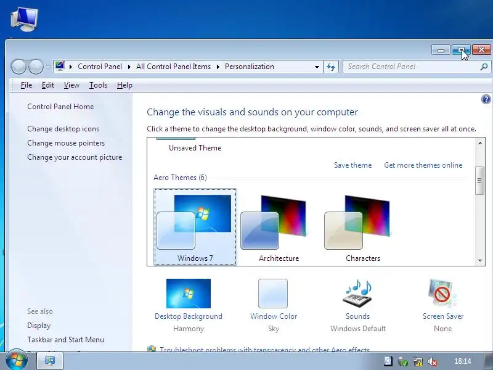493x370 pixels.
Task: Click the All Control Panel Items breadcrumb
Action: point(173,67)
